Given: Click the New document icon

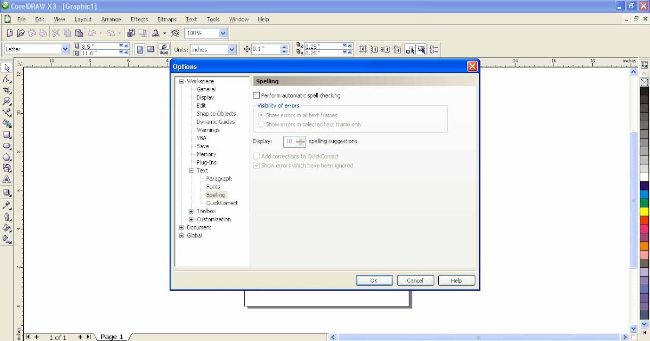Looking at the screenshot, I should 9,33.
